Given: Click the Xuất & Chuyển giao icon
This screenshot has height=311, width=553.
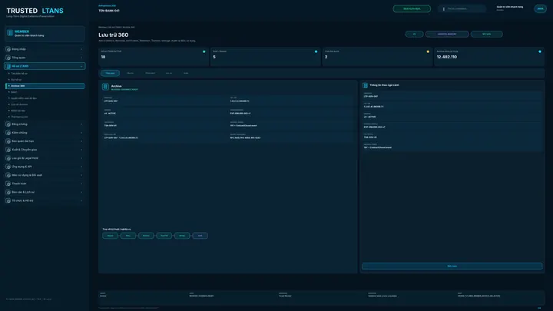Looking at the screenshot, I should pos(8,150).
